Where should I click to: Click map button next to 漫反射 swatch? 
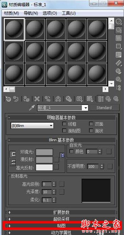point(56,160)
